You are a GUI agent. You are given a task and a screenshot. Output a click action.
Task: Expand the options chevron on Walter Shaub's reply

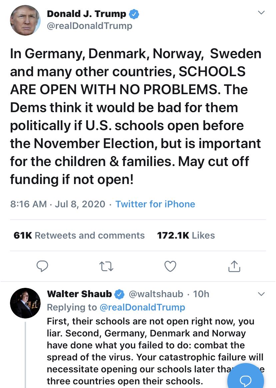(262, 294)
